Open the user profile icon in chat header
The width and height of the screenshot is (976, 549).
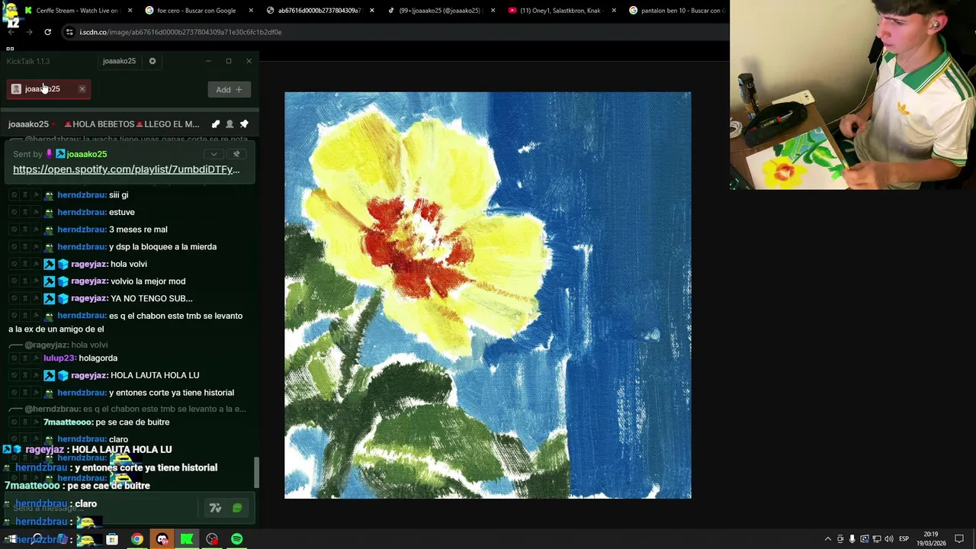[230, 124]
